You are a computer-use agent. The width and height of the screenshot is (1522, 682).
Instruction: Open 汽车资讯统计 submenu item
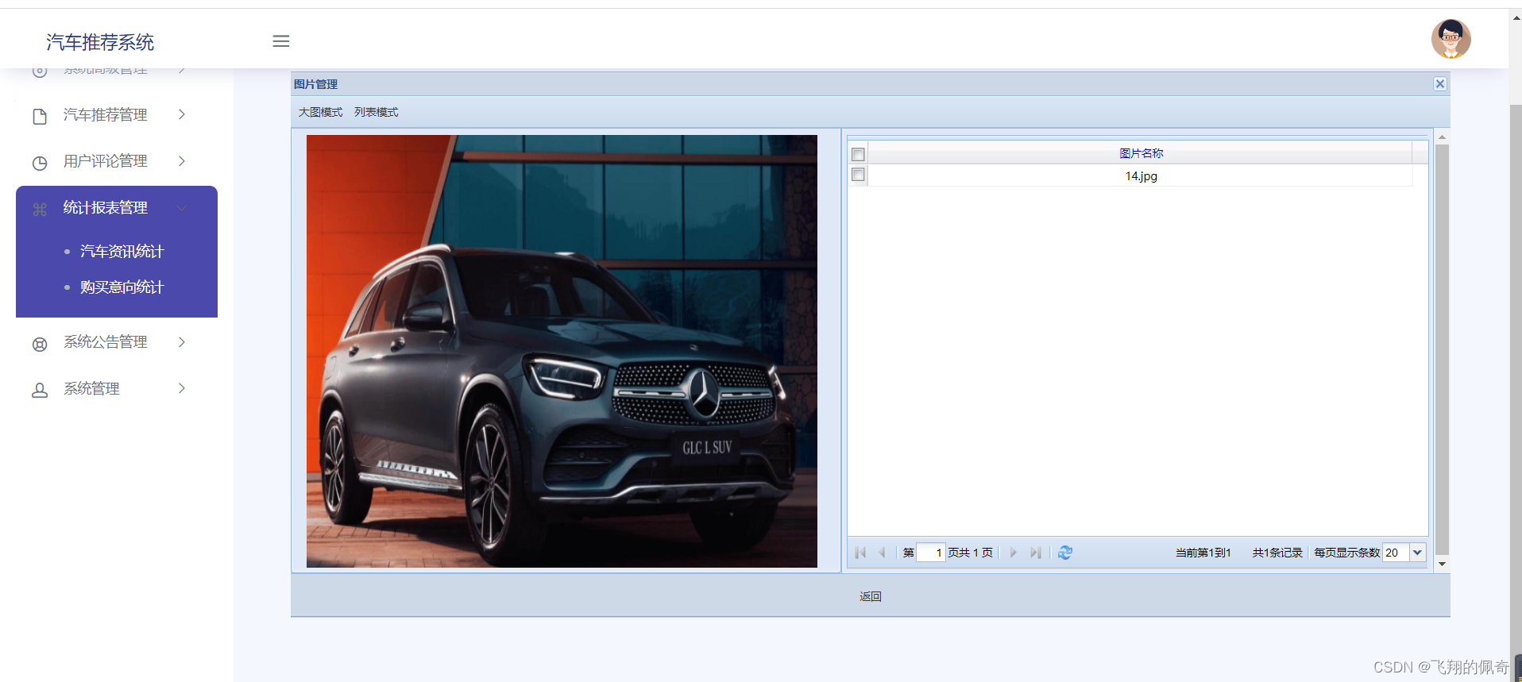click(x=122, y=252)
